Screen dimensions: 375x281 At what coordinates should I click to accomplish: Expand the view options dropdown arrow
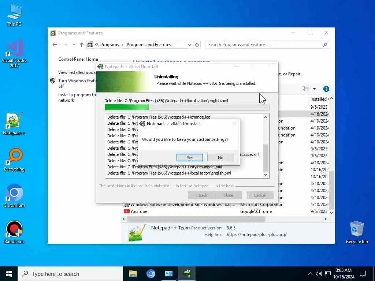click(314, 89)
